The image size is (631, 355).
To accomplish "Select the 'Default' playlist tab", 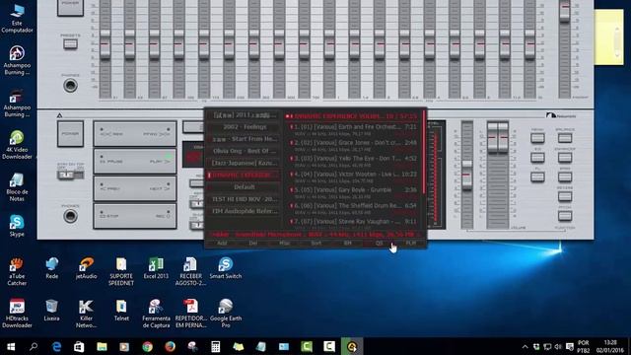I will pyautogui.click(x=244, y=187).
